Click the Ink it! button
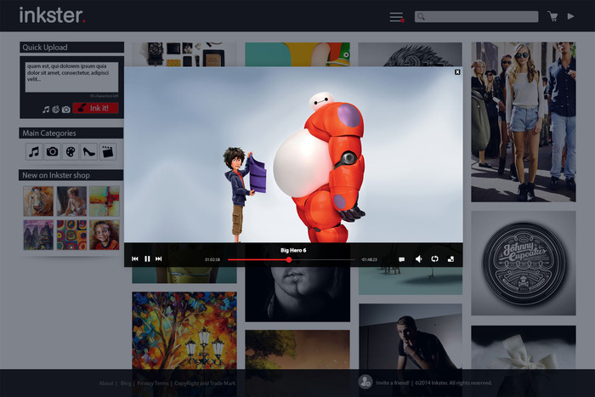Screen dimensions: 595x397 click(x=95, y=108)
